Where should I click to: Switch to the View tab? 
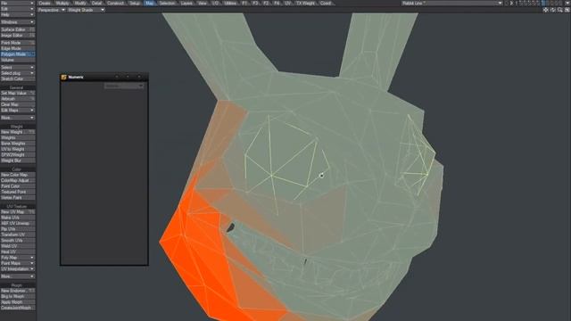(203, 3)
